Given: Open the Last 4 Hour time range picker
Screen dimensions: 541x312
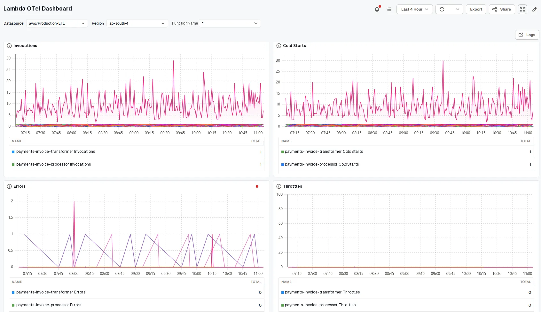Looking at the screenshot, I should coord(415,9).
